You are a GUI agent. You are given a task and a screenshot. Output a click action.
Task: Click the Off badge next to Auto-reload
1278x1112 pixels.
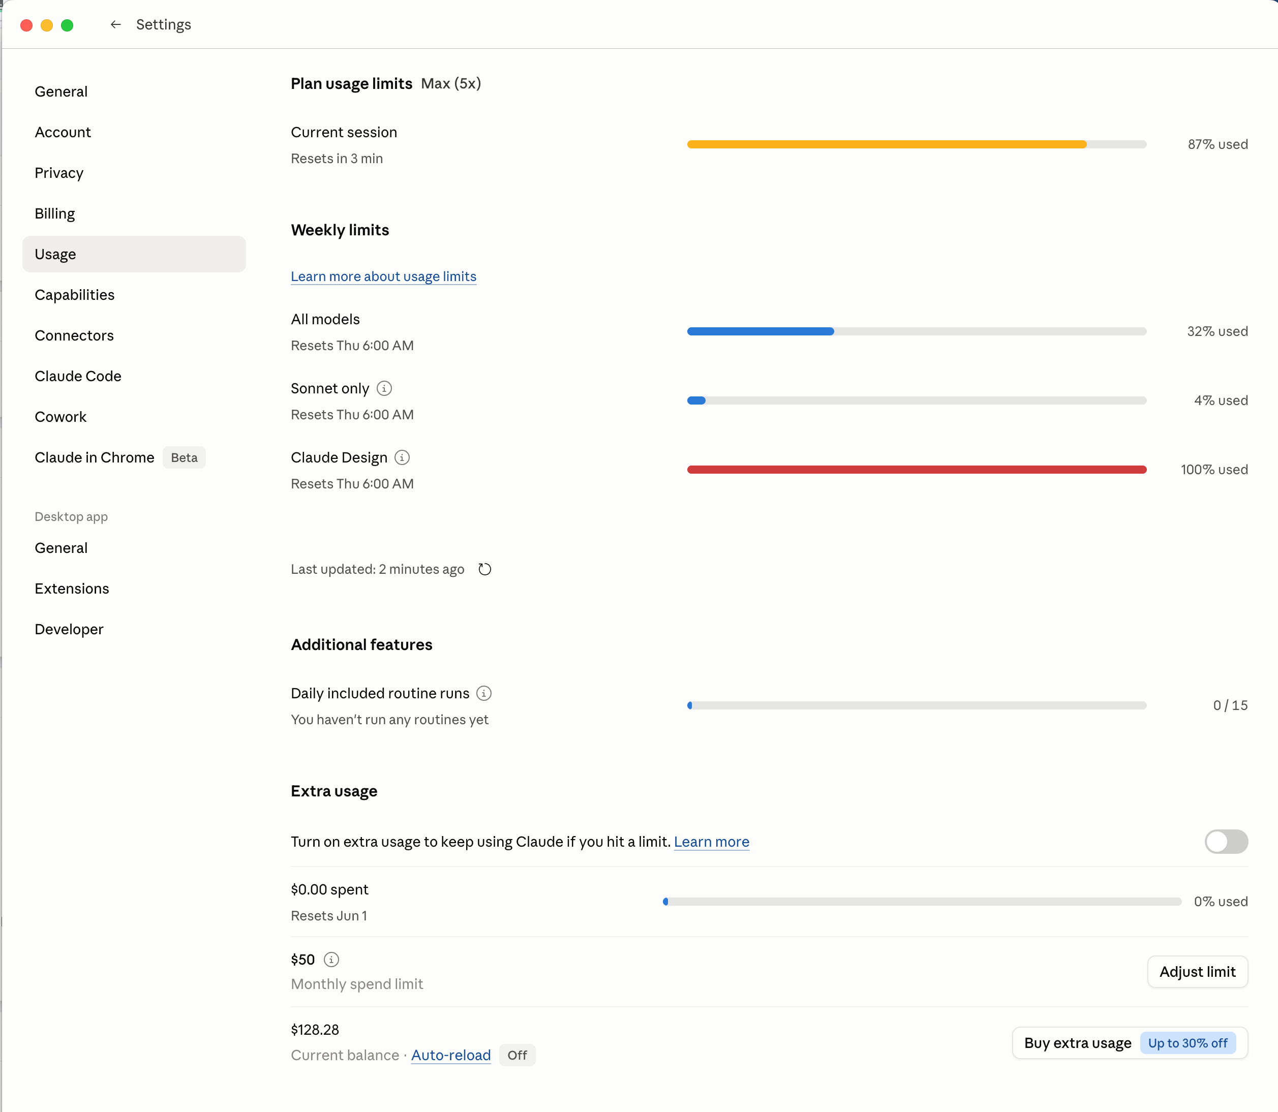point(517,1055)
